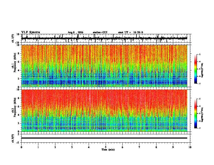Click time axis tick label '3'
Viewport: 214px width, 165px height.
[x=72, y=147]
